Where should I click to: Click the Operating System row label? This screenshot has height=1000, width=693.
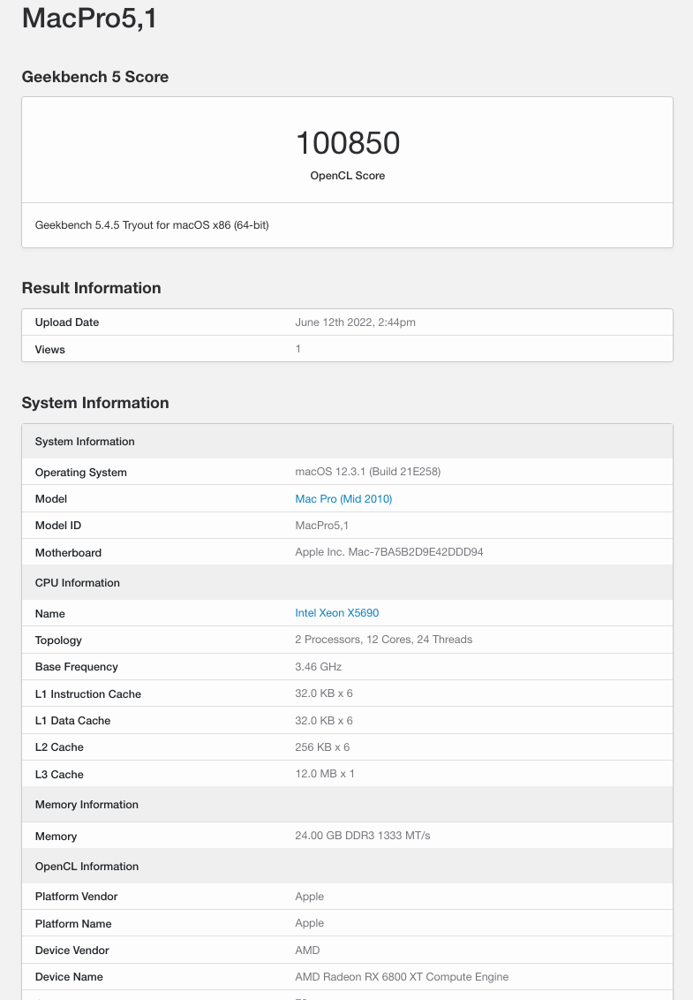pos(81,473)
